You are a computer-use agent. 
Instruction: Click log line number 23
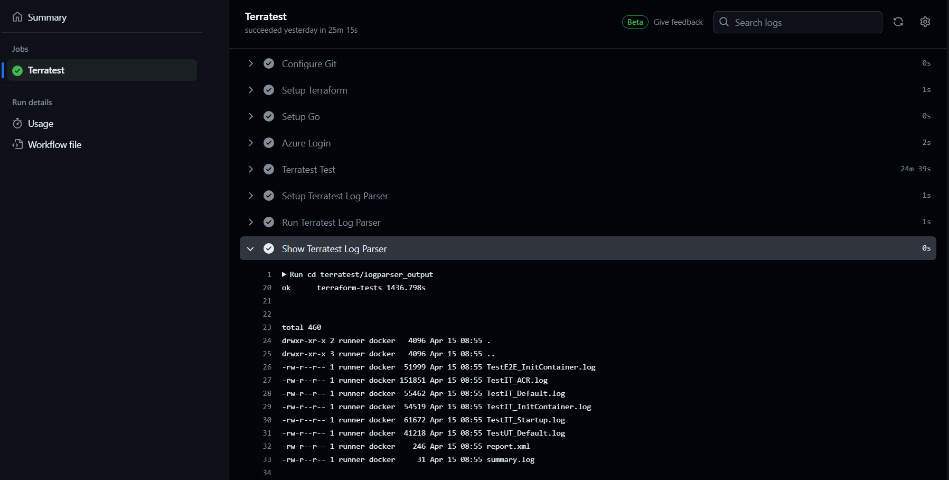coord(267,327)
